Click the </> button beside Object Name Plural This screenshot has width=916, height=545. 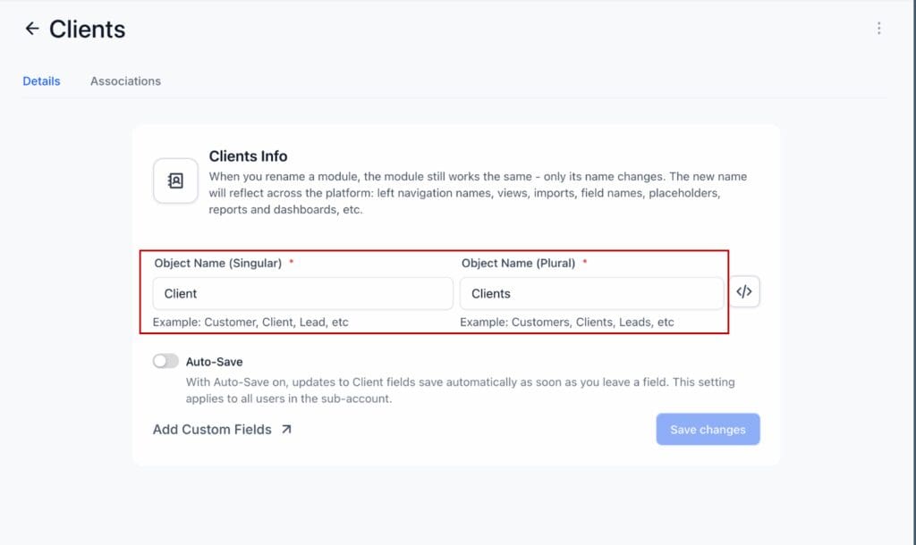[x=743, y=292]
